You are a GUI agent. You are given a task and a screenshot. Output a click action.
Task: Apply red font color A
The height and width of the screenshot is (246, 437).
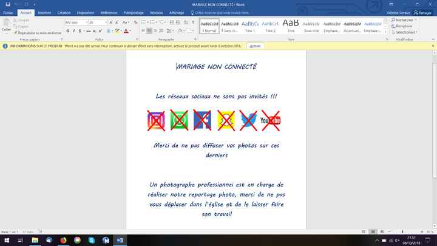[x=126, y=31]
